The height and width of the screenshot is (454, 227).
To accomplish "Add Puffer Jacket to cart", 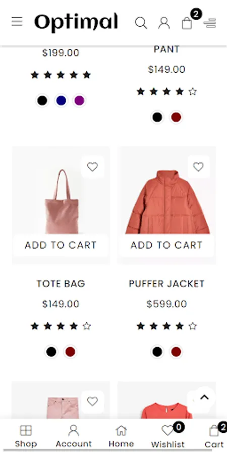I will [x=166, y=245].
